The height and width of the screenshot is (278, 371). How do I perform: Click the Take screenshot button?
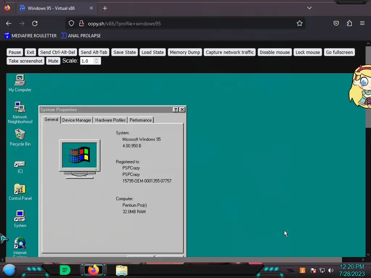[26, 61]
